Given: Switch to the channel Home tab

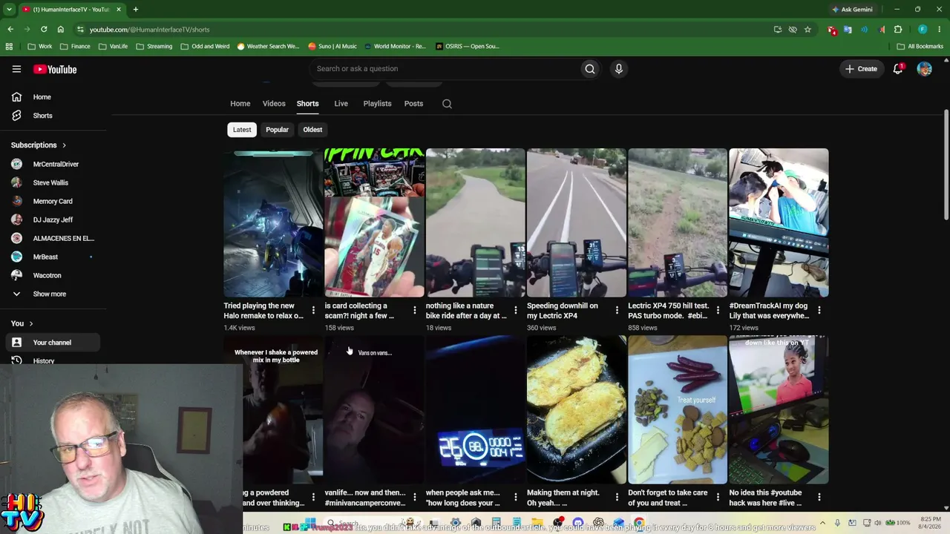Looking at the screenshot, I should pyautogui.click(x=240, y=104).
